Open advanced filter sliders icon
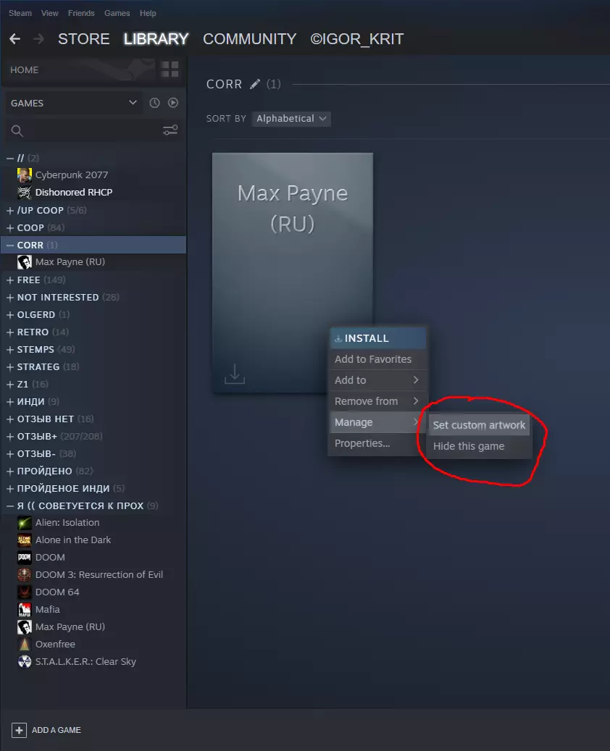 point(170,130)
